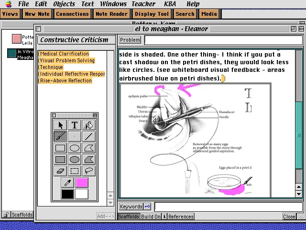This screenshot has height=230, width=306.
Task: Select the eyedropper color picker tool
Action: click(67, 183)
